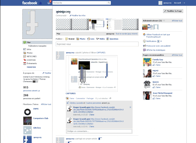The height and width of the screenshot is (143, 196).
Task: Click the search magnifier icon
Action: 108,3
